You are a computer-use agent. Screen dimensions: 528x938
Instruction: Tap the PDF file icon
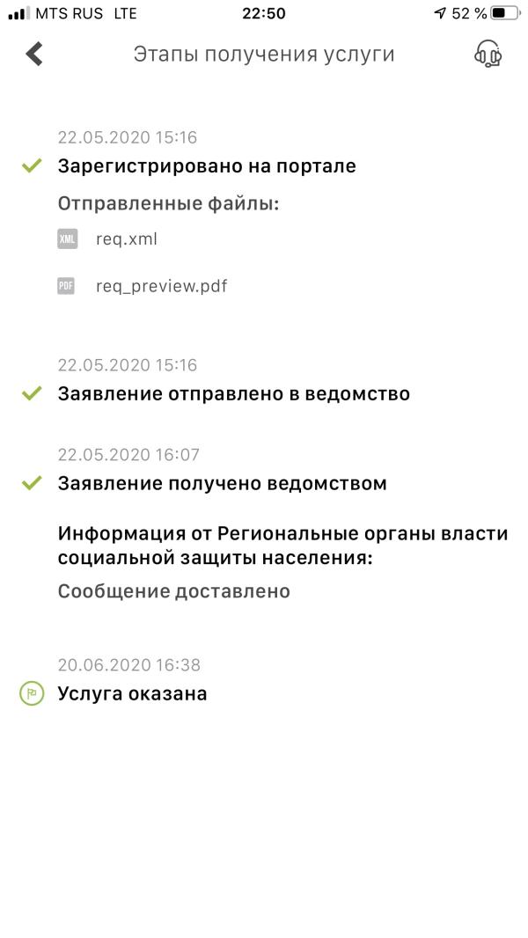[66, 286]
